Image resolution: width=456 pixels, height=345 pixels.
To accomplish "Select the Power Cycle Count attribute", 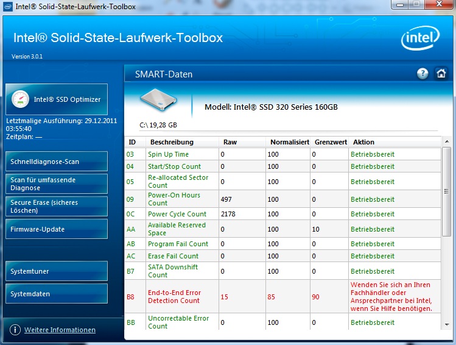I will click(177, 214).
